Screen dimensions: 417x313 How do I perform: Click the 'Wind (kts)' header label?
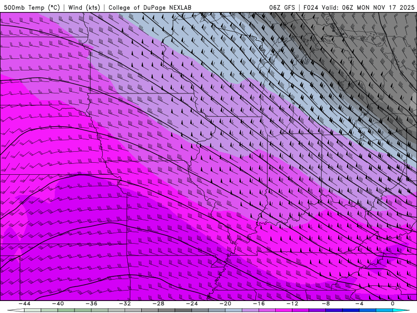click(x=84, y=7)
